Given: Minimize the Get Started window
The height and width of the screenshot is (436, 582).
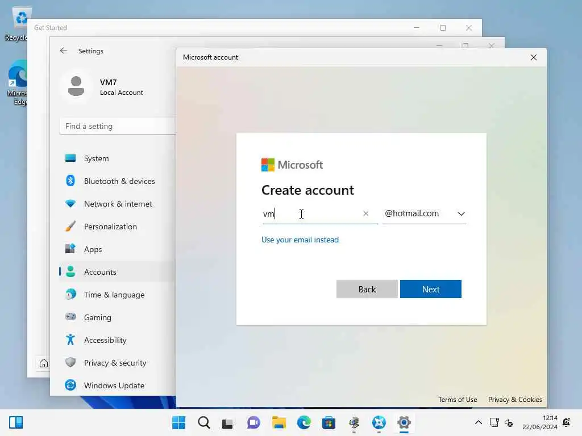Looking at the screenshot, I should coord(417,28).
